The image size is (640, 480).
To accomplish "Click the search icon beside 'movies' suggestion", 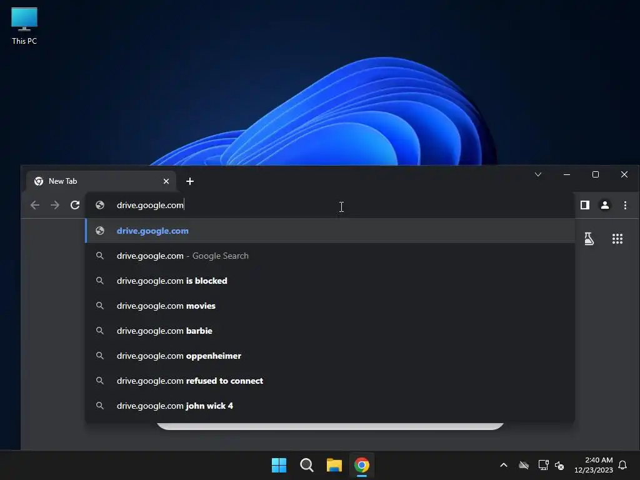I will tap(99, 305).
